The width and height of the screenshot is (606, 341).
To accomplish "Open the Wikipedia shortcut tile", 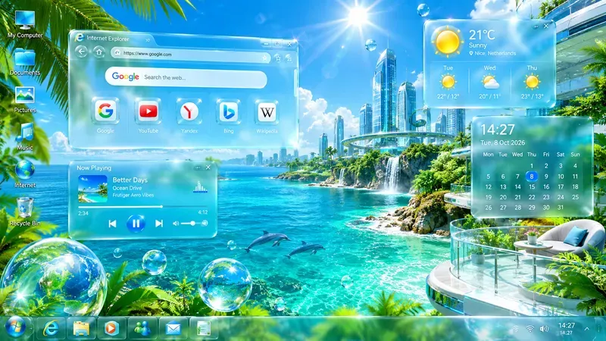I will 267,111.
